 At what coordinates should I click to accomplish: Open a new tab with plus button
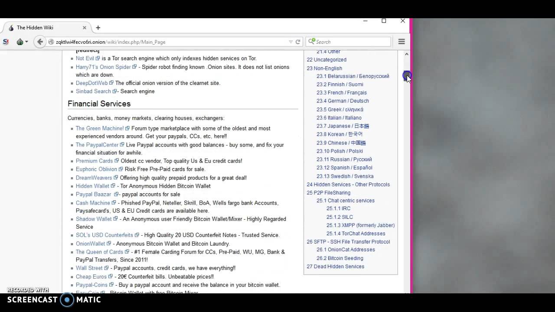(x=98, y=28)
